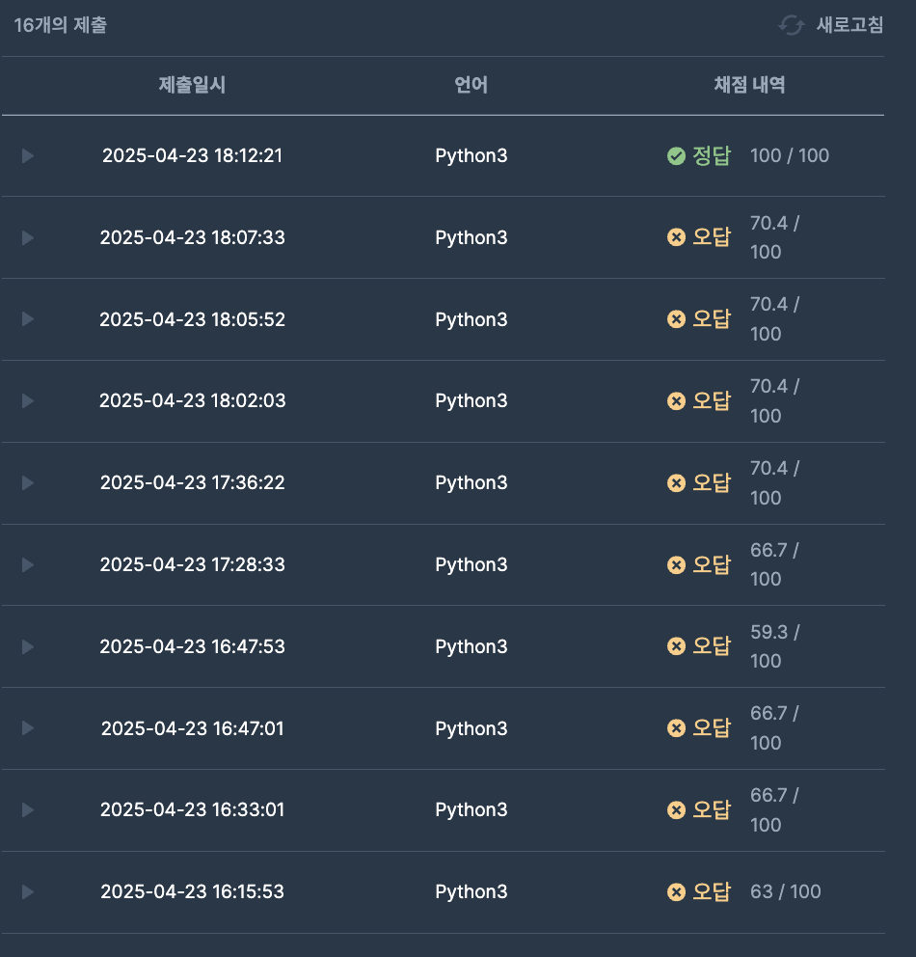The width and height of the screenshot is (916, 957).
Task: Click the refresh arrows icon
Action: click(x=792, y=26)
